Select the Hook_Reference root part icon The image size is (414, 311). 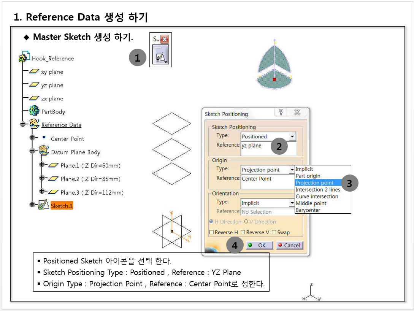24,58
